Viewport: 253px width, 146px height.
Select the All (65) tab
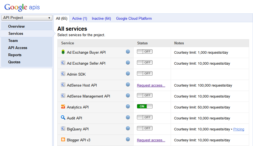point(61,19)
